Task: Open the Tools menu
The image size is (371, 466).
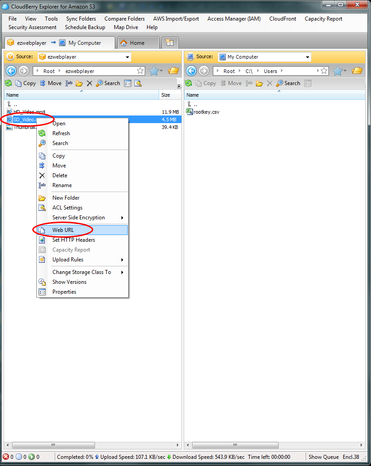Action: click(51, 19)
